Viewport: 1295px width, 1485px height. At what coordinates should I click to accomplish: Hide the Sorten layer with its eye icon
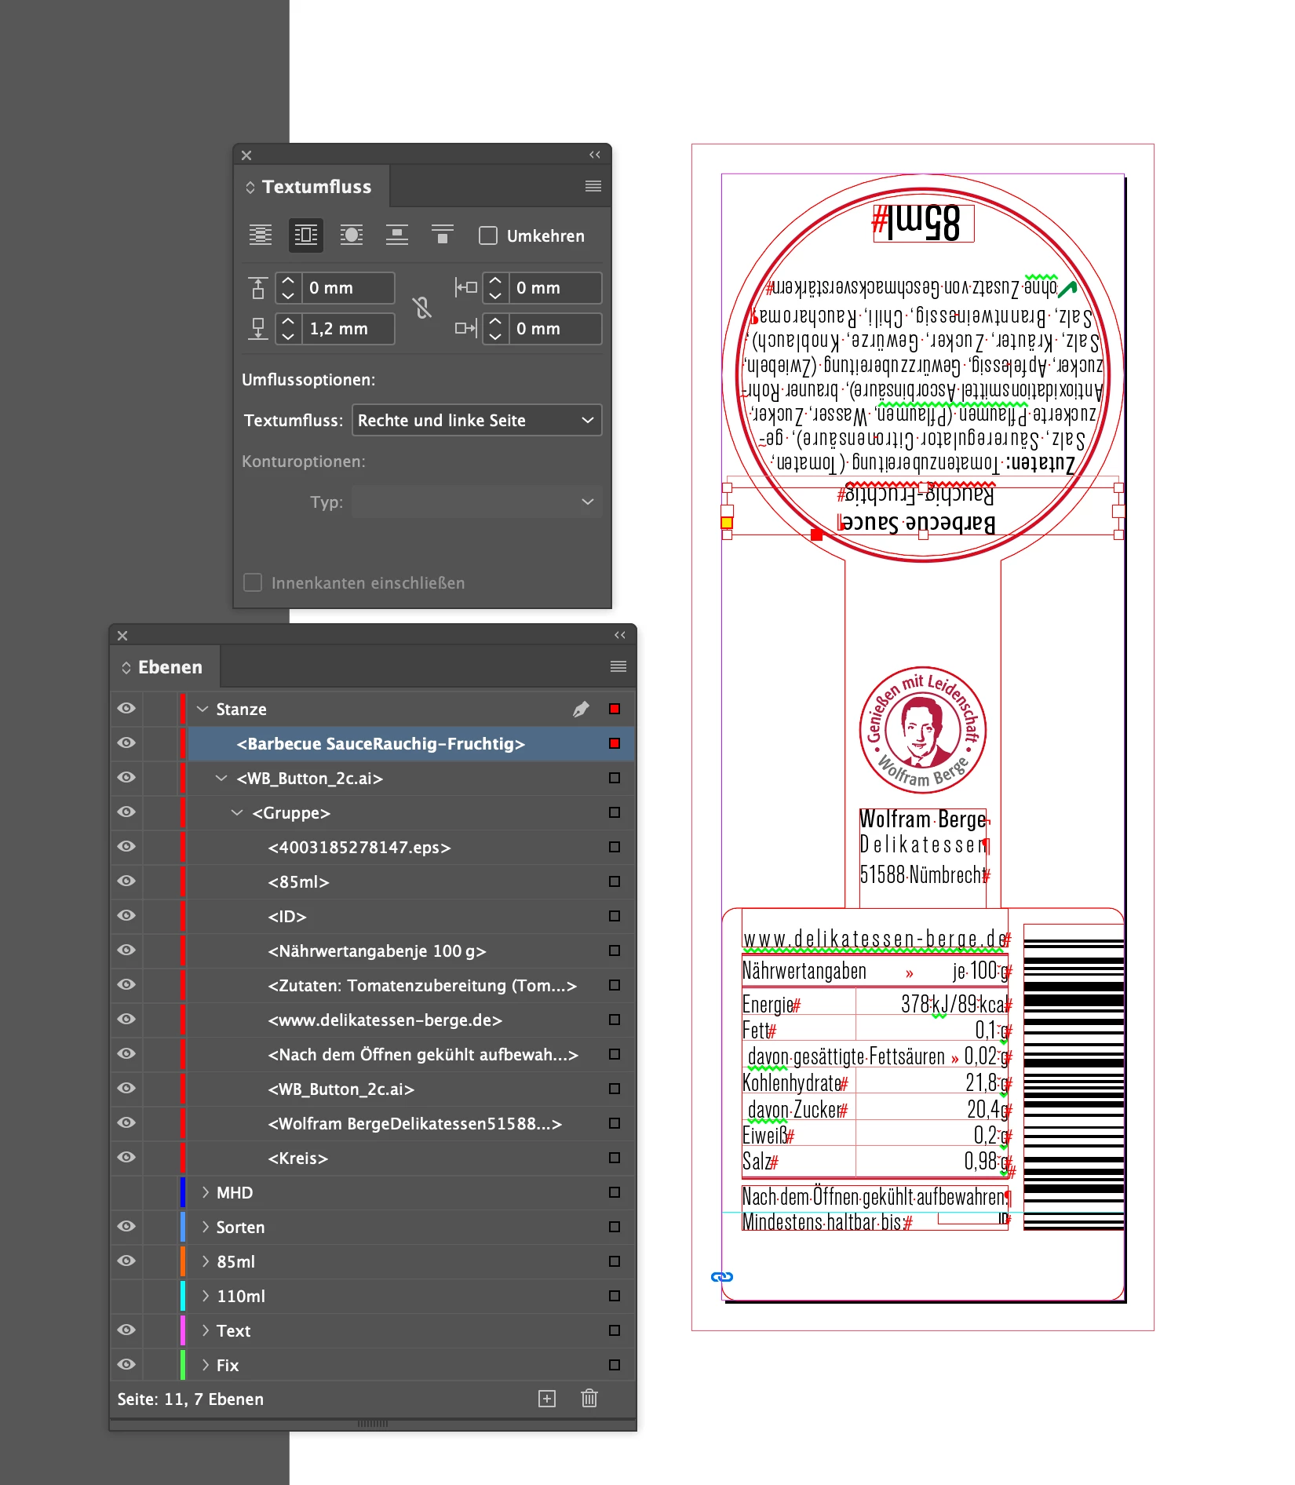[x=126, y=1227]
